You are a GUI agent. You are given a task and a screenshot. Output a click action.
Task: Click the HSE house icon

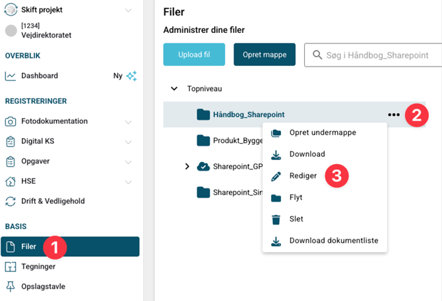pyautogui.click(x=11, y=181)
